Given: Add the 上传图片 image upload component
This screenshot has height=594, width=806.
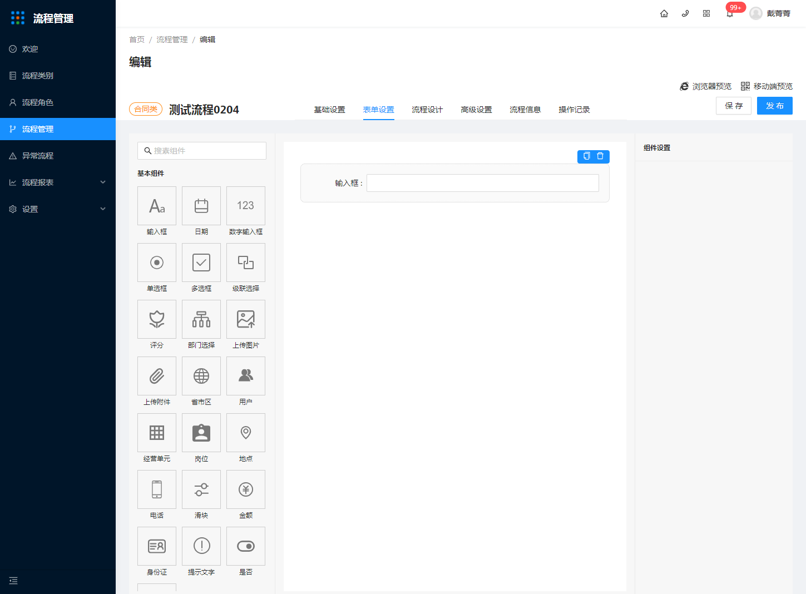Looking at the screenshot, I should (x=246, y=319).
